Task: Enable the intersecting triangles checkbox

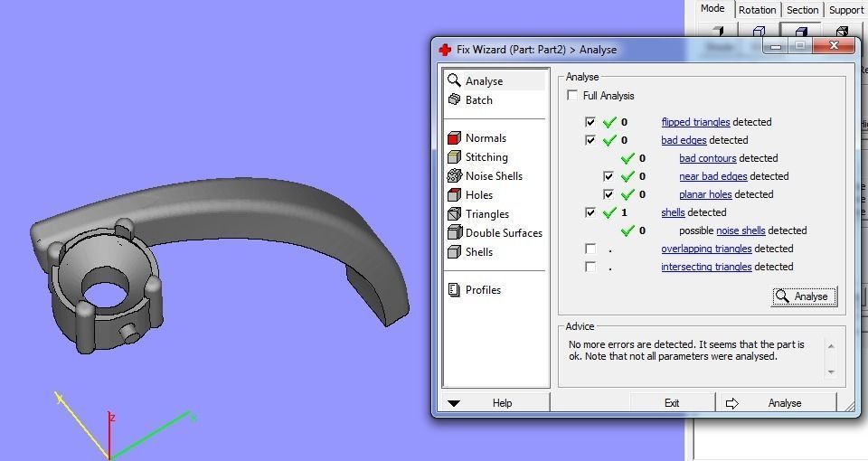Action: [590, 267]
